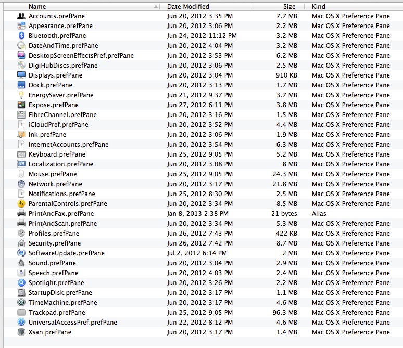Click the InternetAccounts.prefPane document icon

click(21, 145)
